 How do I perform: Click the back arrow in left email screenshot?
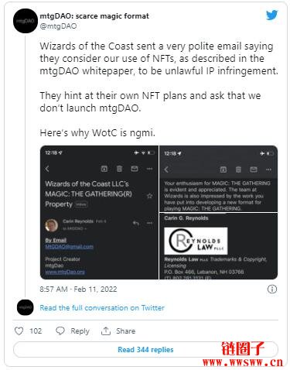[x=47, y=169]
